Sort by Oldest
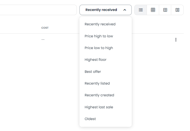190x131 pixels. tap(90, 119)
